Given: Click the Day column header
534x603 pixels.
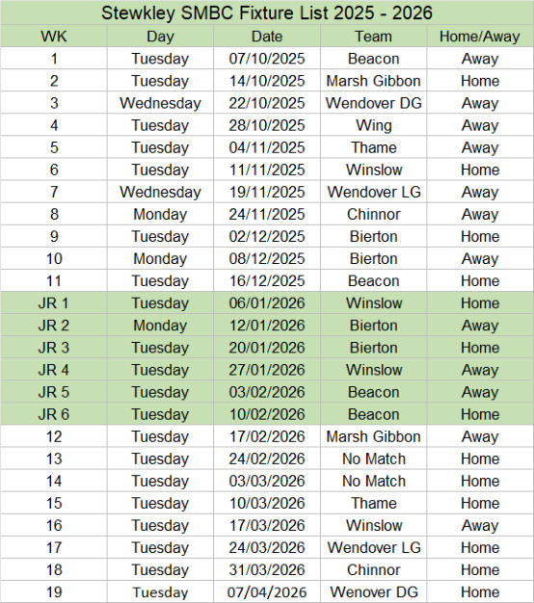Looking at the screenshot, I should coord(160,37).
